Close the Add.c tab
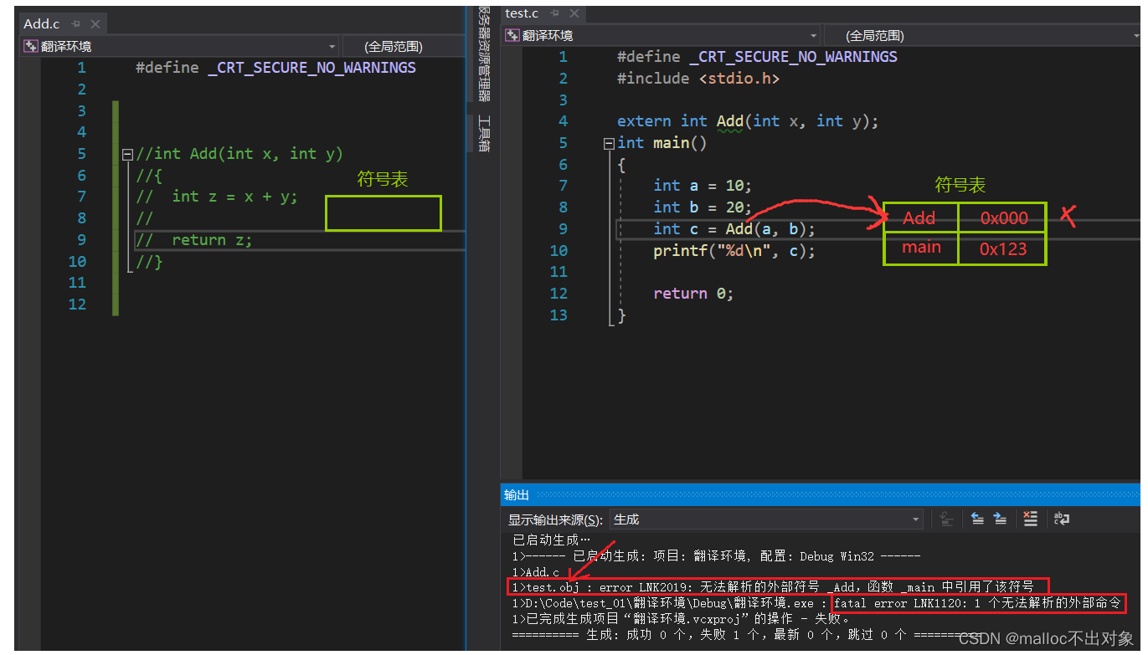Screen dimensions: 1148x655 tap(95, 24)
